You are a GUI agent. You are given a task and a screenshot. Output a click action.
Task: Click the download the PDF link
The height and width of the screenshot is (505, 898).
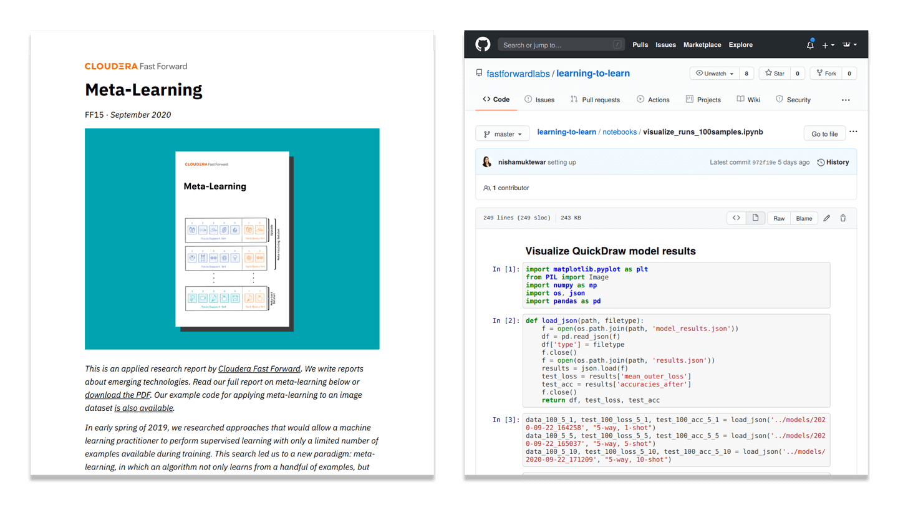(x=118, y=395)
